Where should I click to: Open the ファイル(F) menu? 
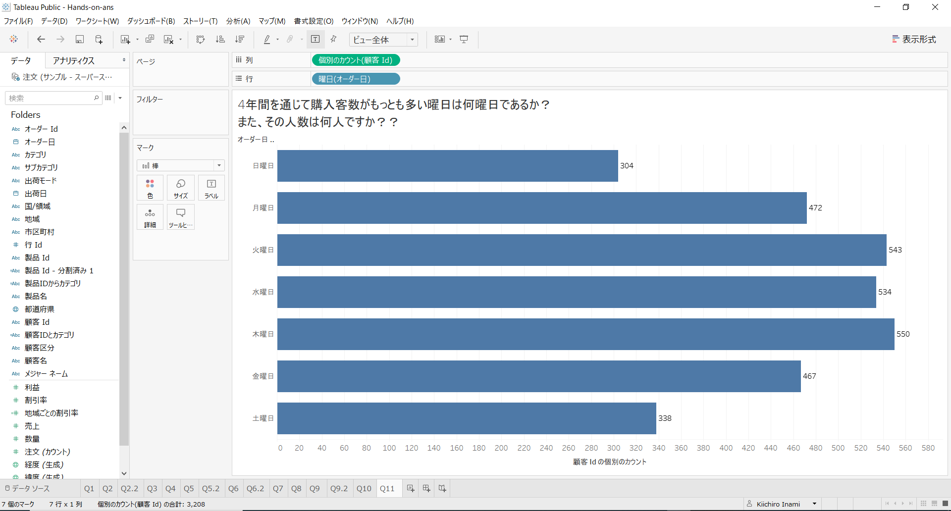[x=18, y=21]
